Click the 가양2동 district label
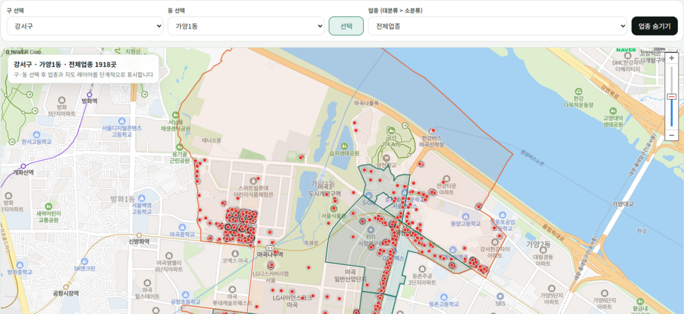The image size is (684, 314). (540, 243)
